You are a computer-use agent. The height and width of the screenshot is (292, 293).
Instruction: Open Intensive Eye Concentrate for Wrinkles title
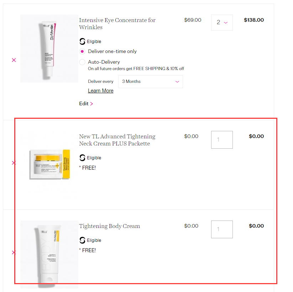[117, 24]
